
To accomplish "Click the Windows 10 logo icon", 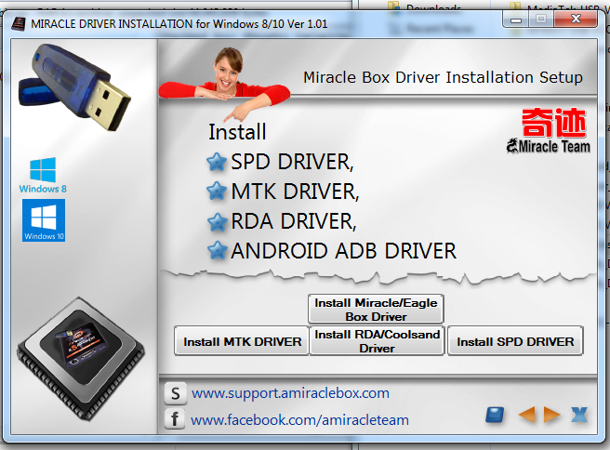I will (x=44, y=220).
